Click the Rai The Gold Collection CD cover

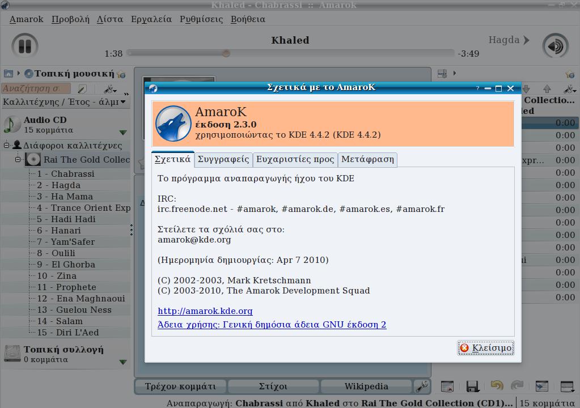click(x=33, y=160)
